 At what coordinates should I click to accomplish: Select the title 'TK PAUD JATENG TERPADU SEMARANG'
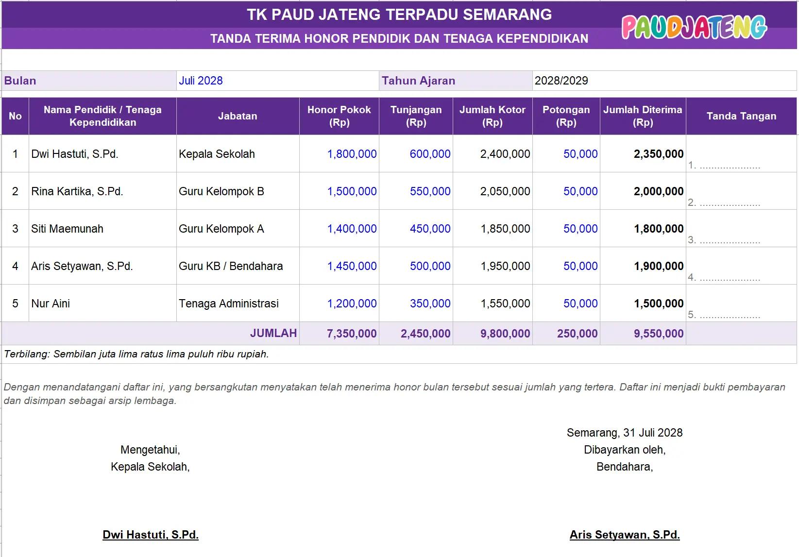(x=399, y=15)
